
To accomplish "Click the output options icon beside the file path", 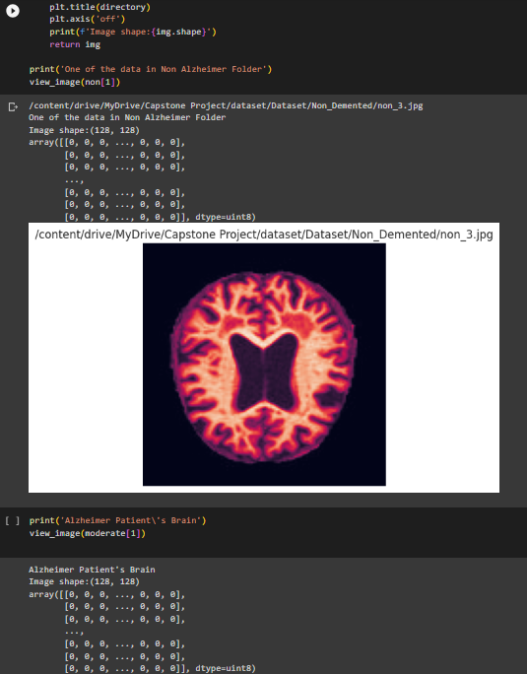I will (14, 106).
